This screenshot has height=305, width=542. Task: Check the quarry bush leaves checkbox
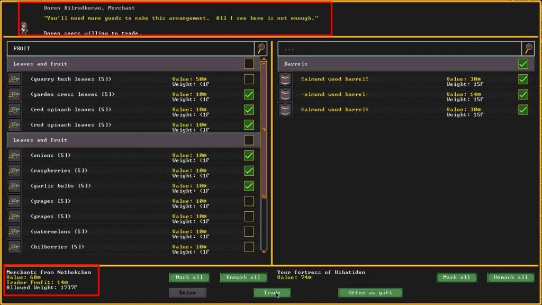point(249,79)
